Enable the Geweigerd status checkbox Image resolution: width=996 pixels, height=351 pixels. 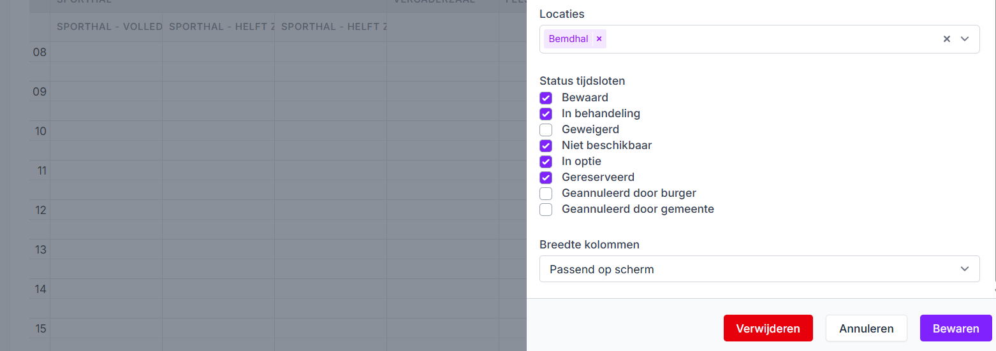coord(546,130)
